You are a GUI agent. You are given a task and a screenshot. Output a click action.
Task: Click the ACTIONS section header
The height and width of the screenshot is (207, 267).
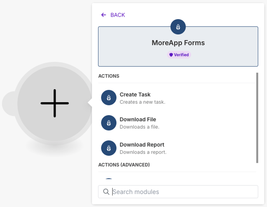tap(108, 76)
